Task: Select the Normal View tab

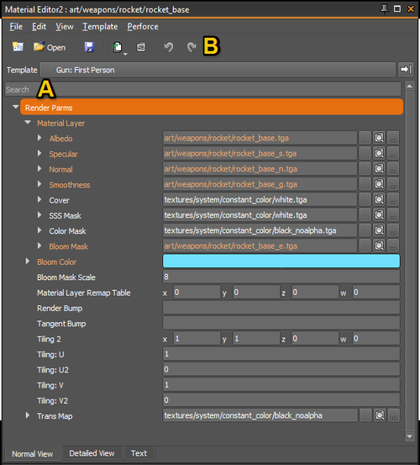Action: tap(32, 454)
